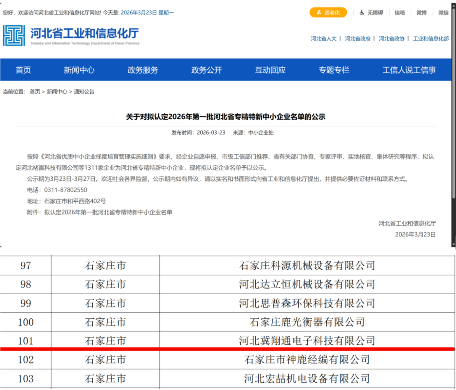Open the 河北省政协 link
The width and height of the screenshot is (456, 390).
click(x=391, y=39)
